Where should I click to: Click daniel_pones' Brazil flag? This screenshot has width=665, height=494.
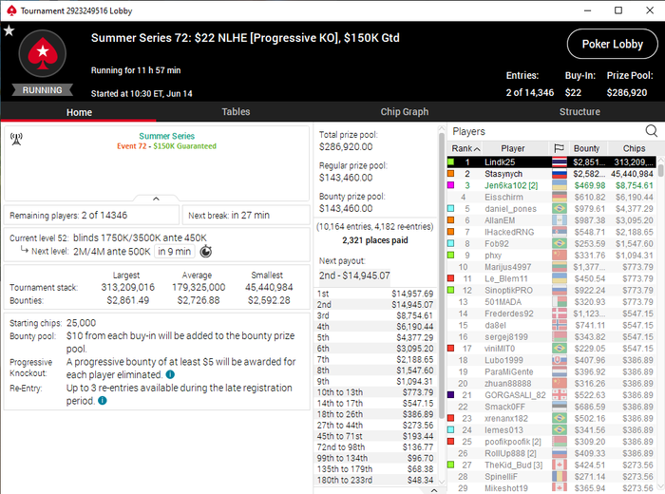tap(560, 209)
